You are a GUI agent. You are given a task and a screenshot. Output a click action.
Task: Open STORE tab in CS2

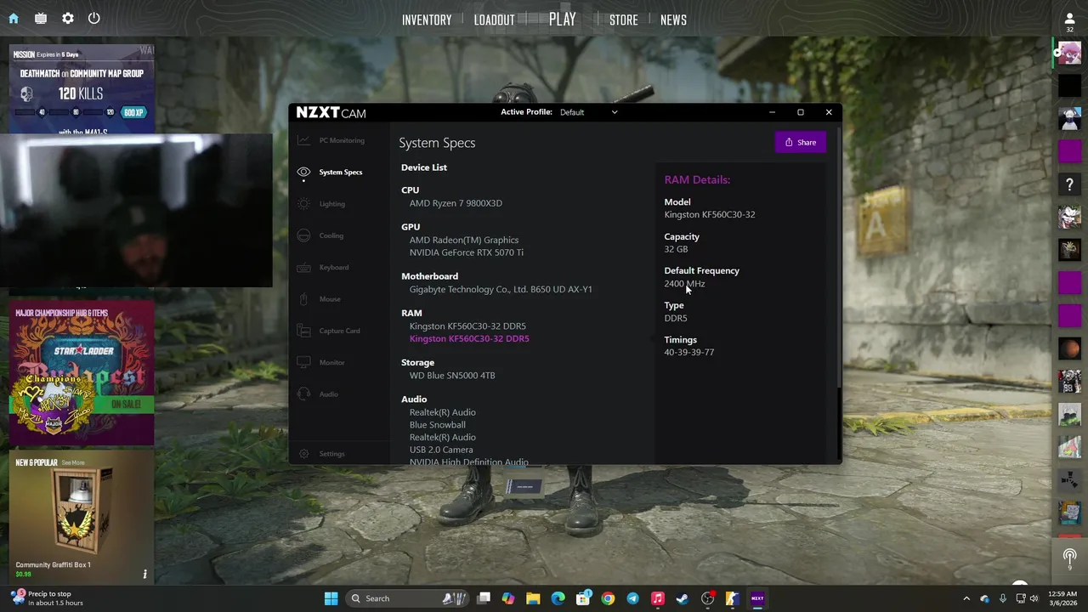pyautogui.click(x=623, y=20)
